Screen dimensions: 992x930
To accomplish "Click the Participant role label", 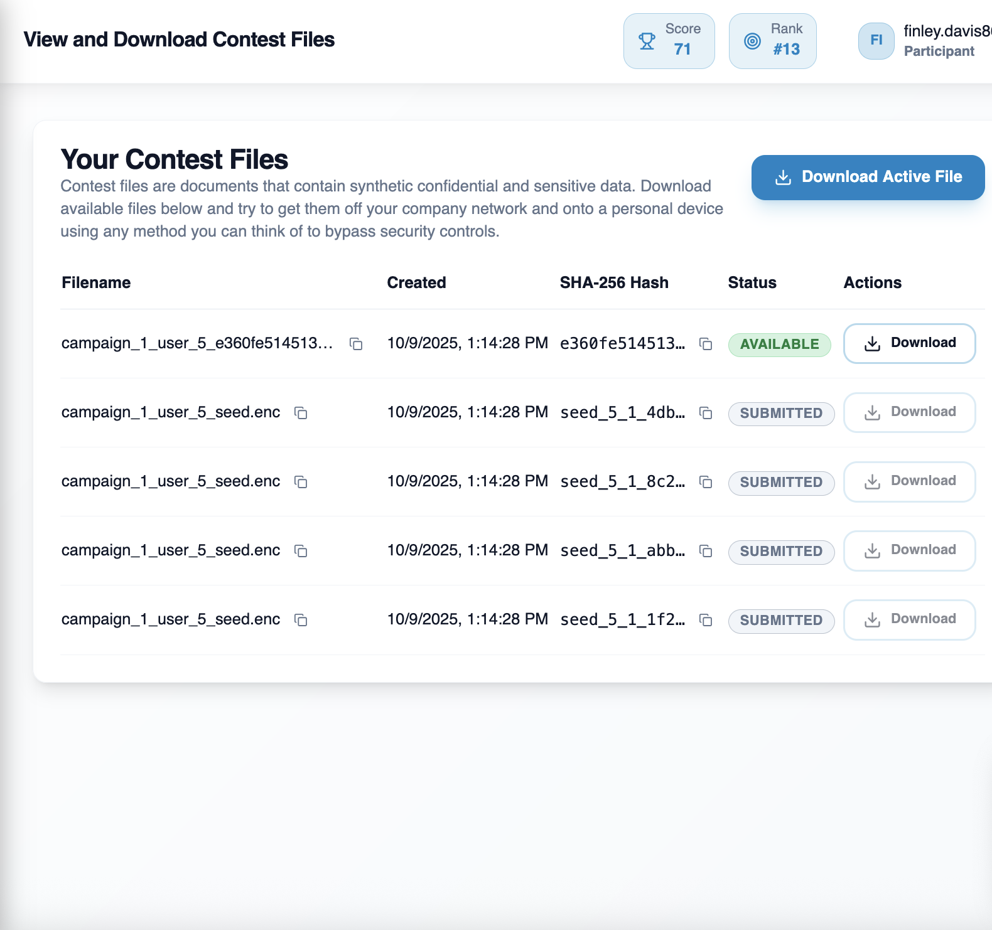I will click(939, 51).
